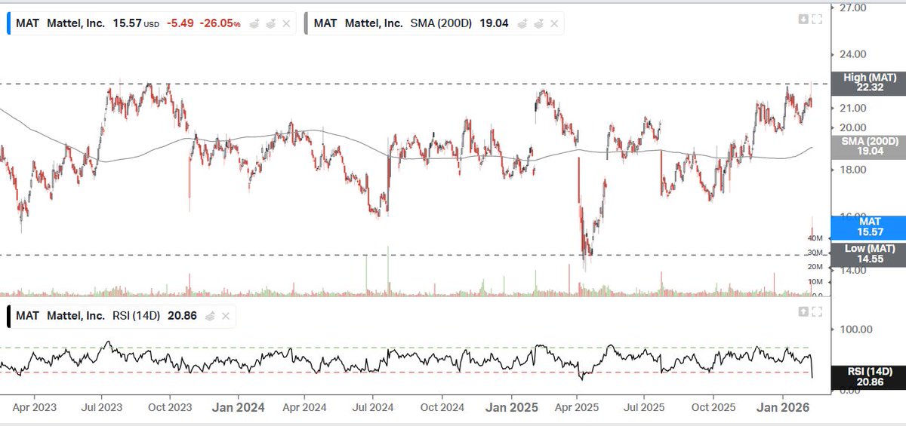
Task: Move the price pane down with arrow icon
Action: 803,20
